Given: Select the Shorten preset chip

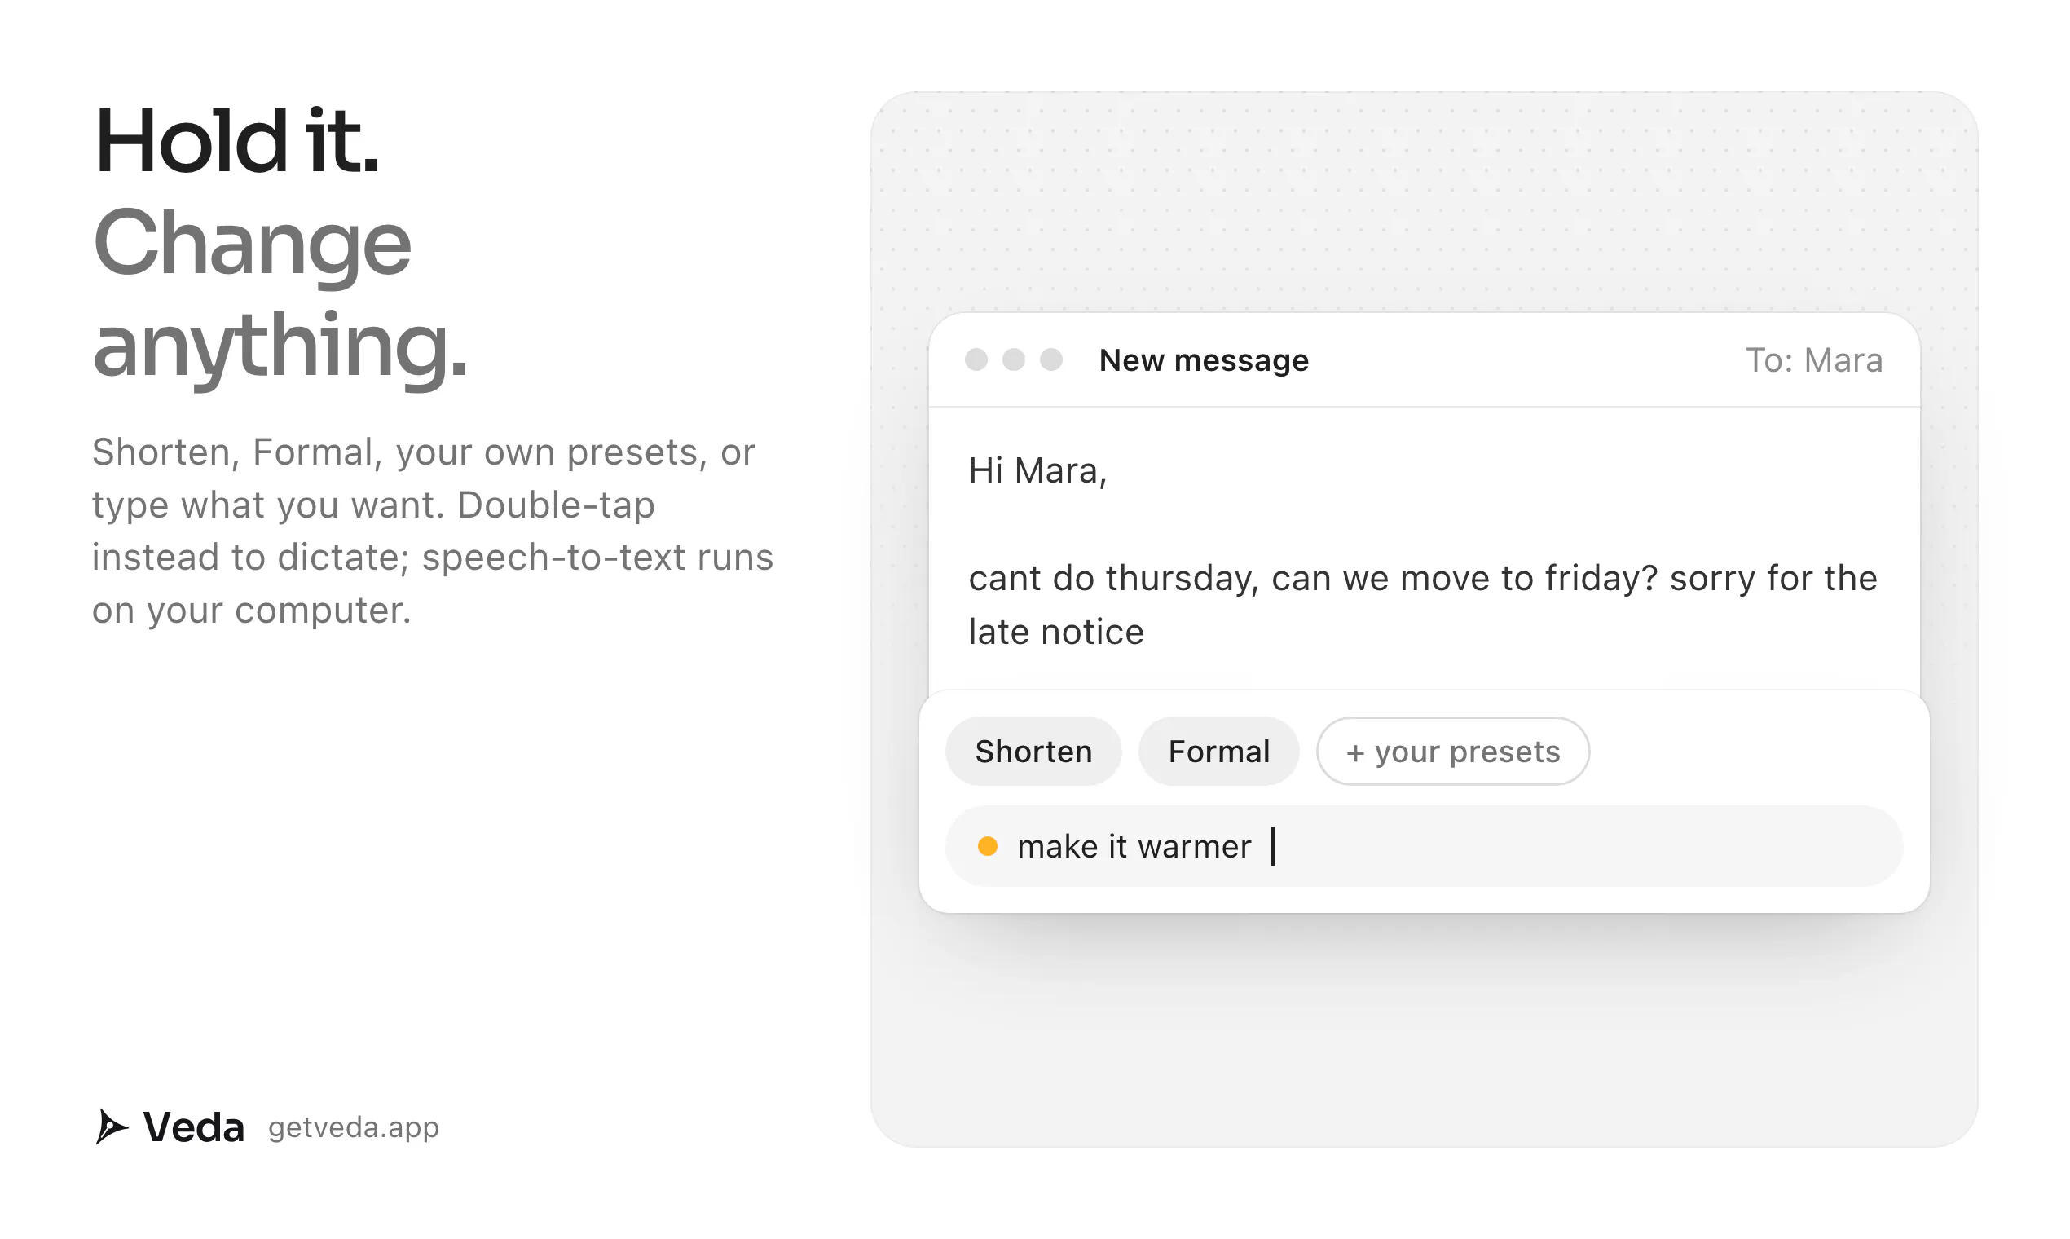Looking at the screenshot, I should (1033, 752).
